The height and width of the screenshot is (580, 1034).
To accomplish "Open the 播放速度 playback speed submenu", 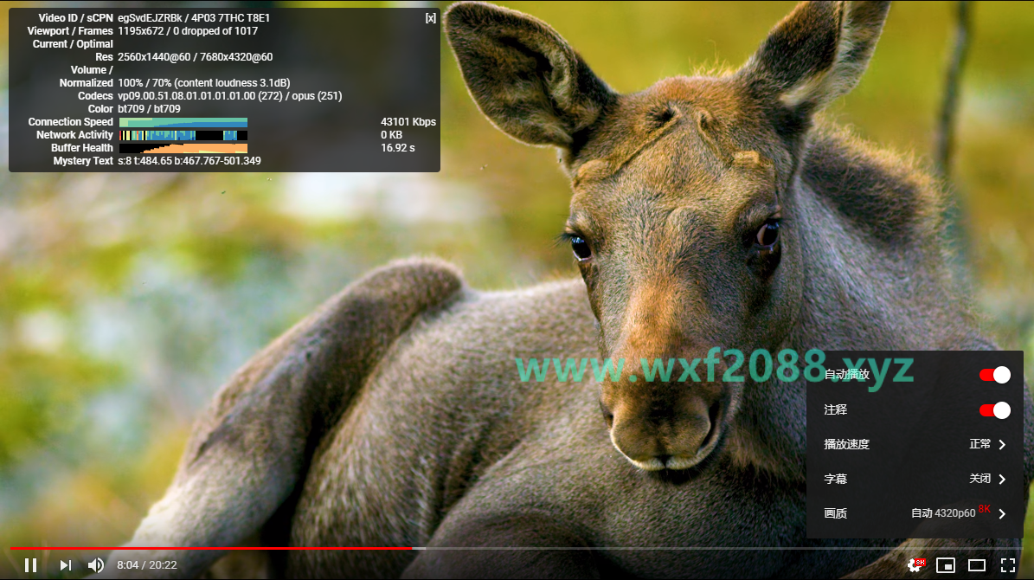I will click(915, 444).
